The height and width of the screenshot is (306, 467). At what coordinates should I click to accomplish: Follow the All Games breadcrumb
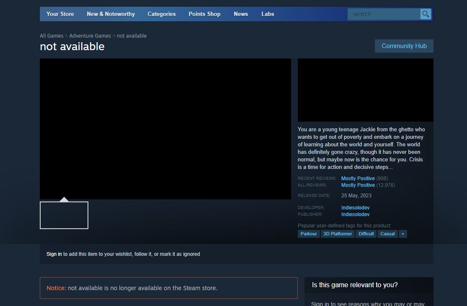point(52,36)
